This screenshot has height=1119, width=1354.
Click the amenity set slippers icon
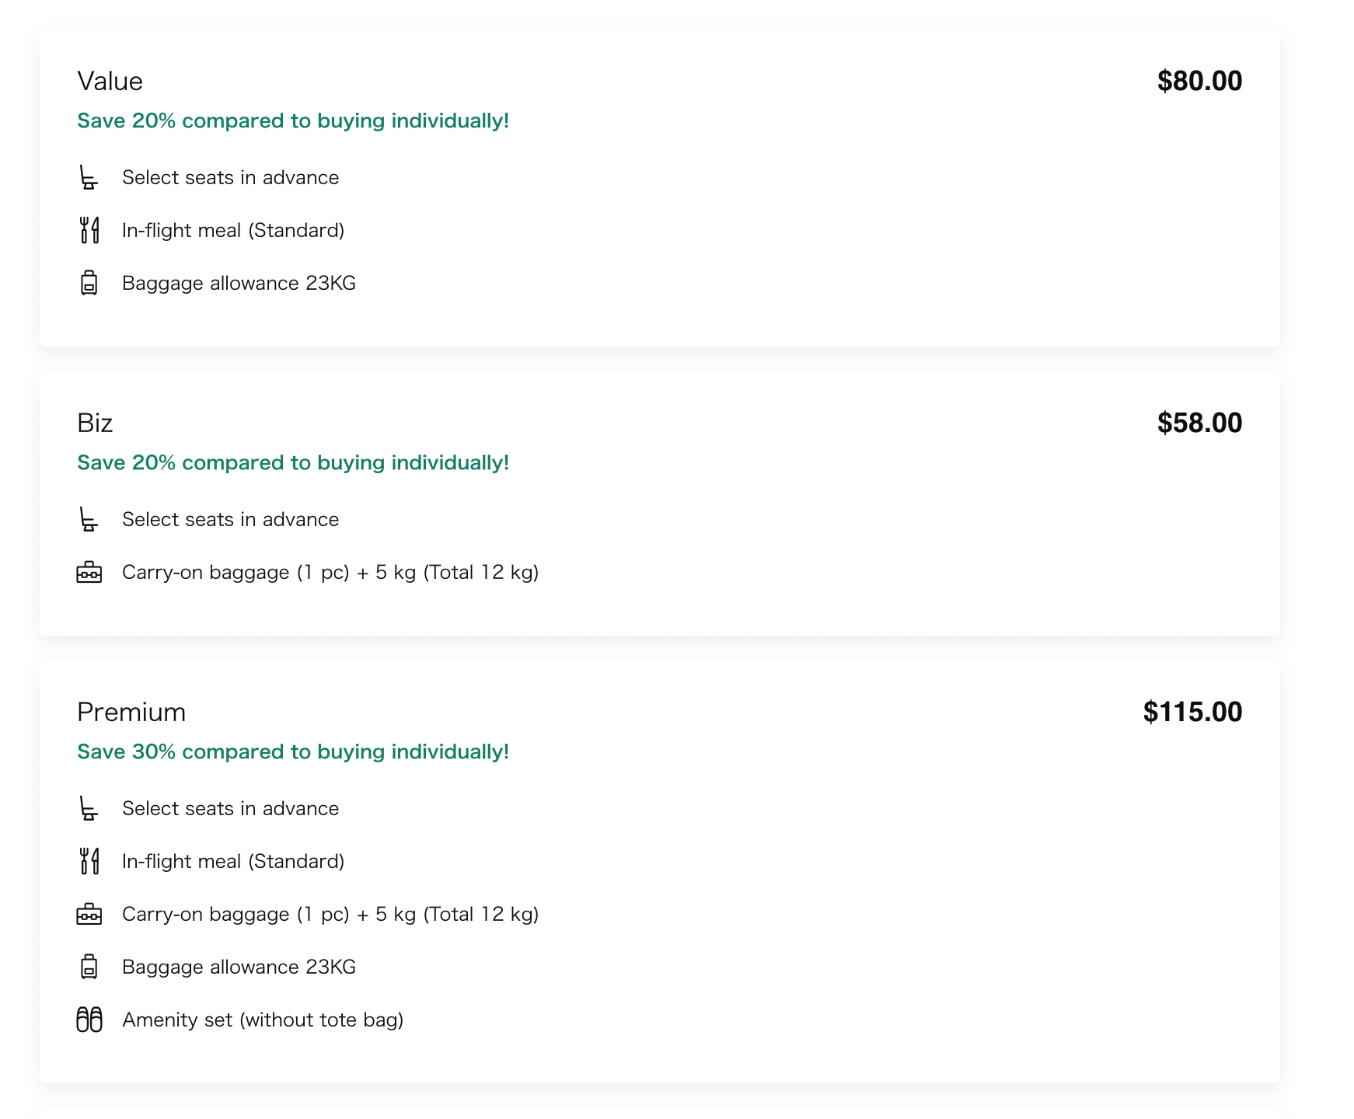pyautogui.click(x=89, y=1020)
